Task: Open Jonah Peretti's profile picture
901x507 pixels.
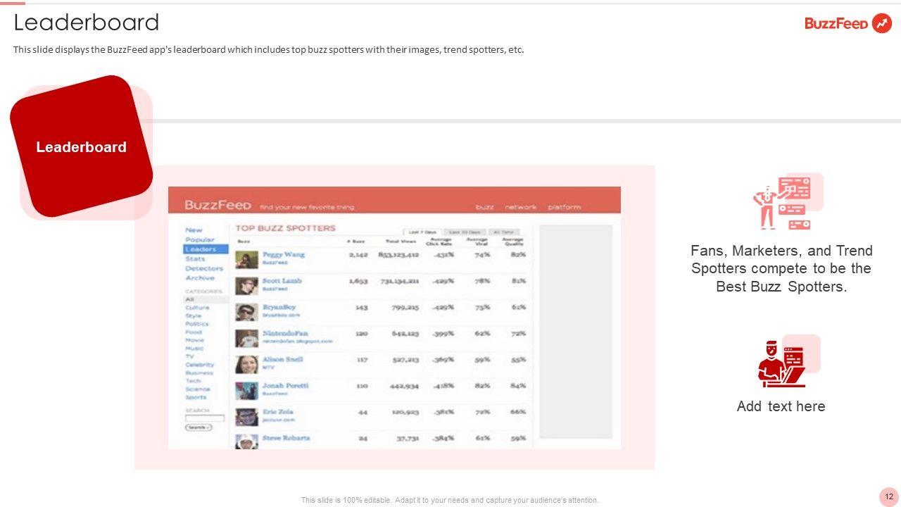Action: (x=246, y=390)
